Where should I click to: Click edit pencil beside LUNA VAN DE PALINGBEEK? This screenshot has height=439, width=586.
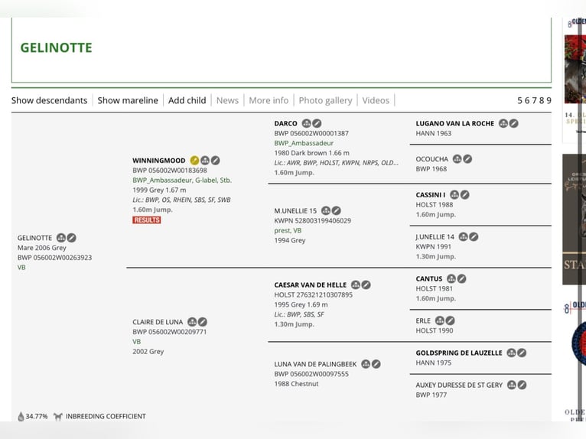click(x=376, y=364)
